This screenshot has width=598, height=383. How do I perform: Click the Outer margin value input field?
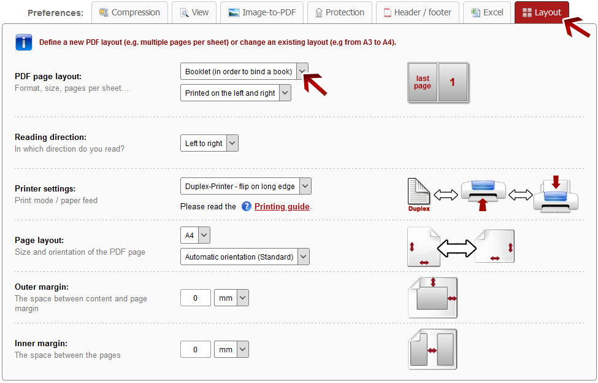point(196,298)
